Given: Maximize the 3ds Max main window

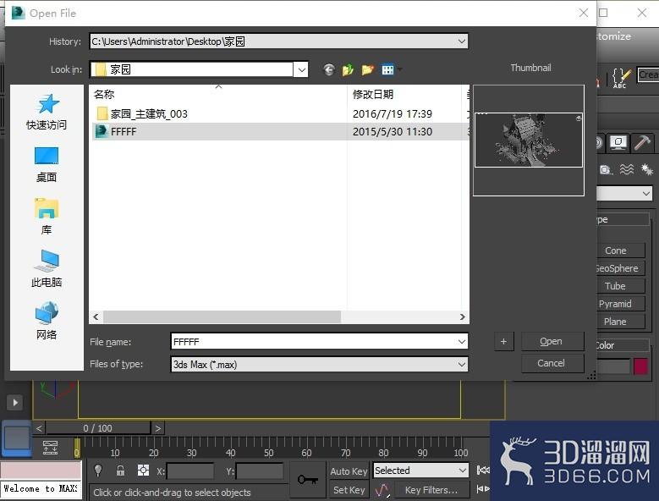Looking at the screenshot, I should pyautogui.click(x=603, y=13).
